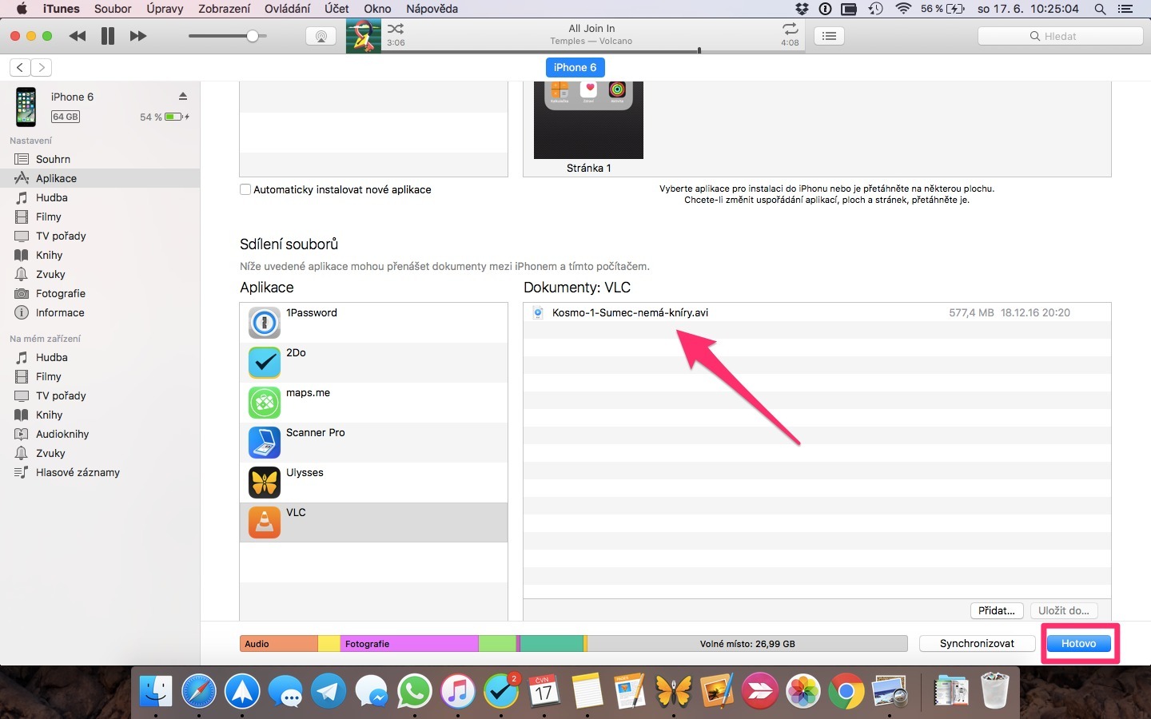Viewport: 1151px width, 719px height.
Task: Click the Hotovo button
Action: coord(1078,644)
